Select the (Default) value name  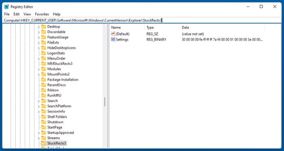pyautogui.click(x=123, y=34)
